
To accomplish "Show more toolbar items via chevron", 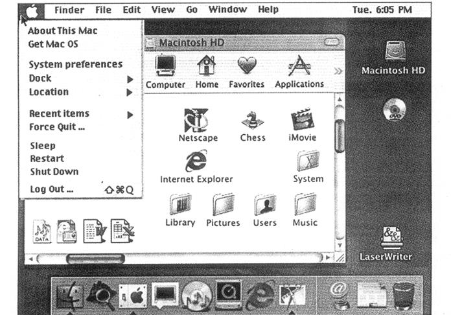I will (x=338, y=71).
